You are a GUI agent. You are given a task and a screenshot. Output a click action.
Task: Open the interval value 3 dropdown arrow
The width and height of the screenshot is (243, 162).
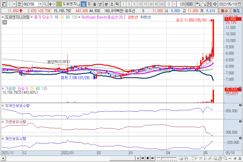pos(174,4)
